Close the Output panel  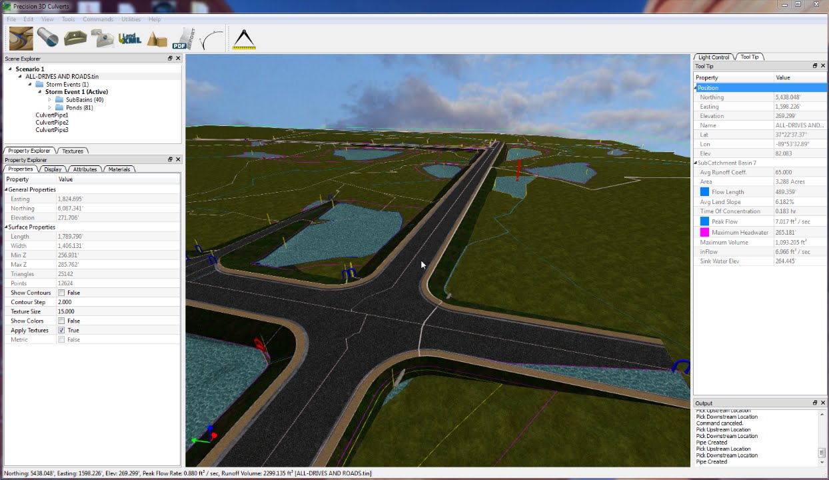[823, 403]
